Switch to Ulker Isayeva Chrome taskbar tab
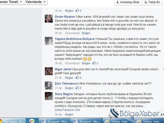The width and height of the screenshot is (164, 123). pos(13,121)
